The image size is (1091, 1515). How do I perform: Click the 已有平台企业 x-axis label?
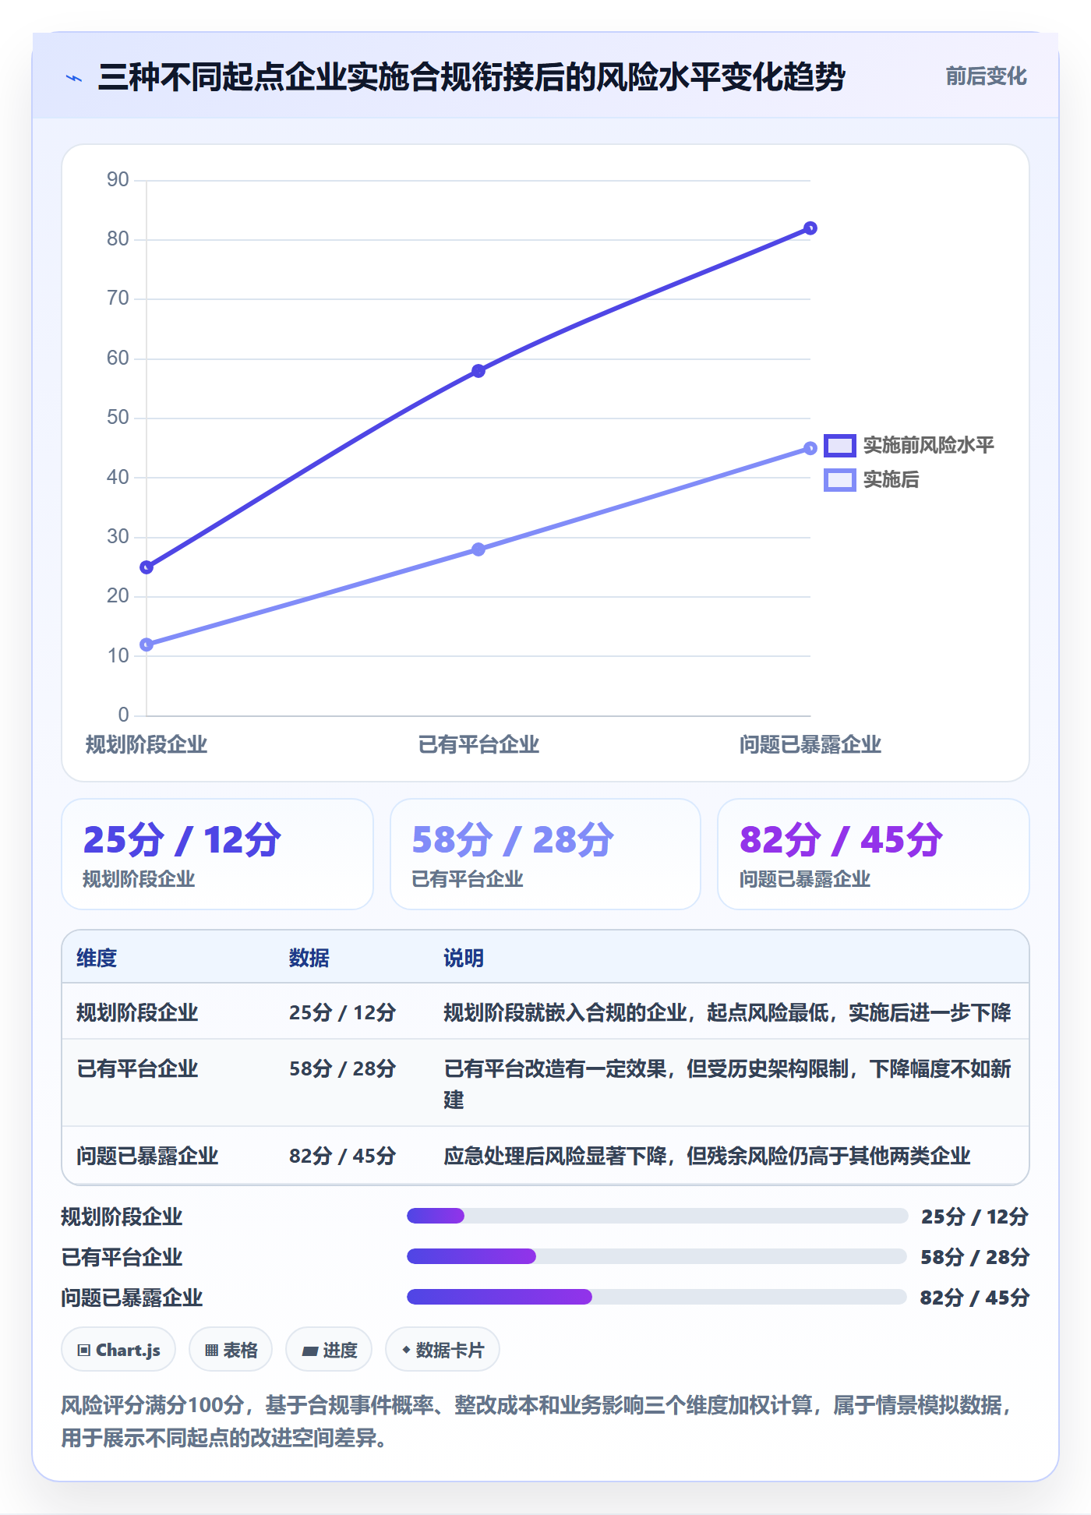click(x=478, y=745)
